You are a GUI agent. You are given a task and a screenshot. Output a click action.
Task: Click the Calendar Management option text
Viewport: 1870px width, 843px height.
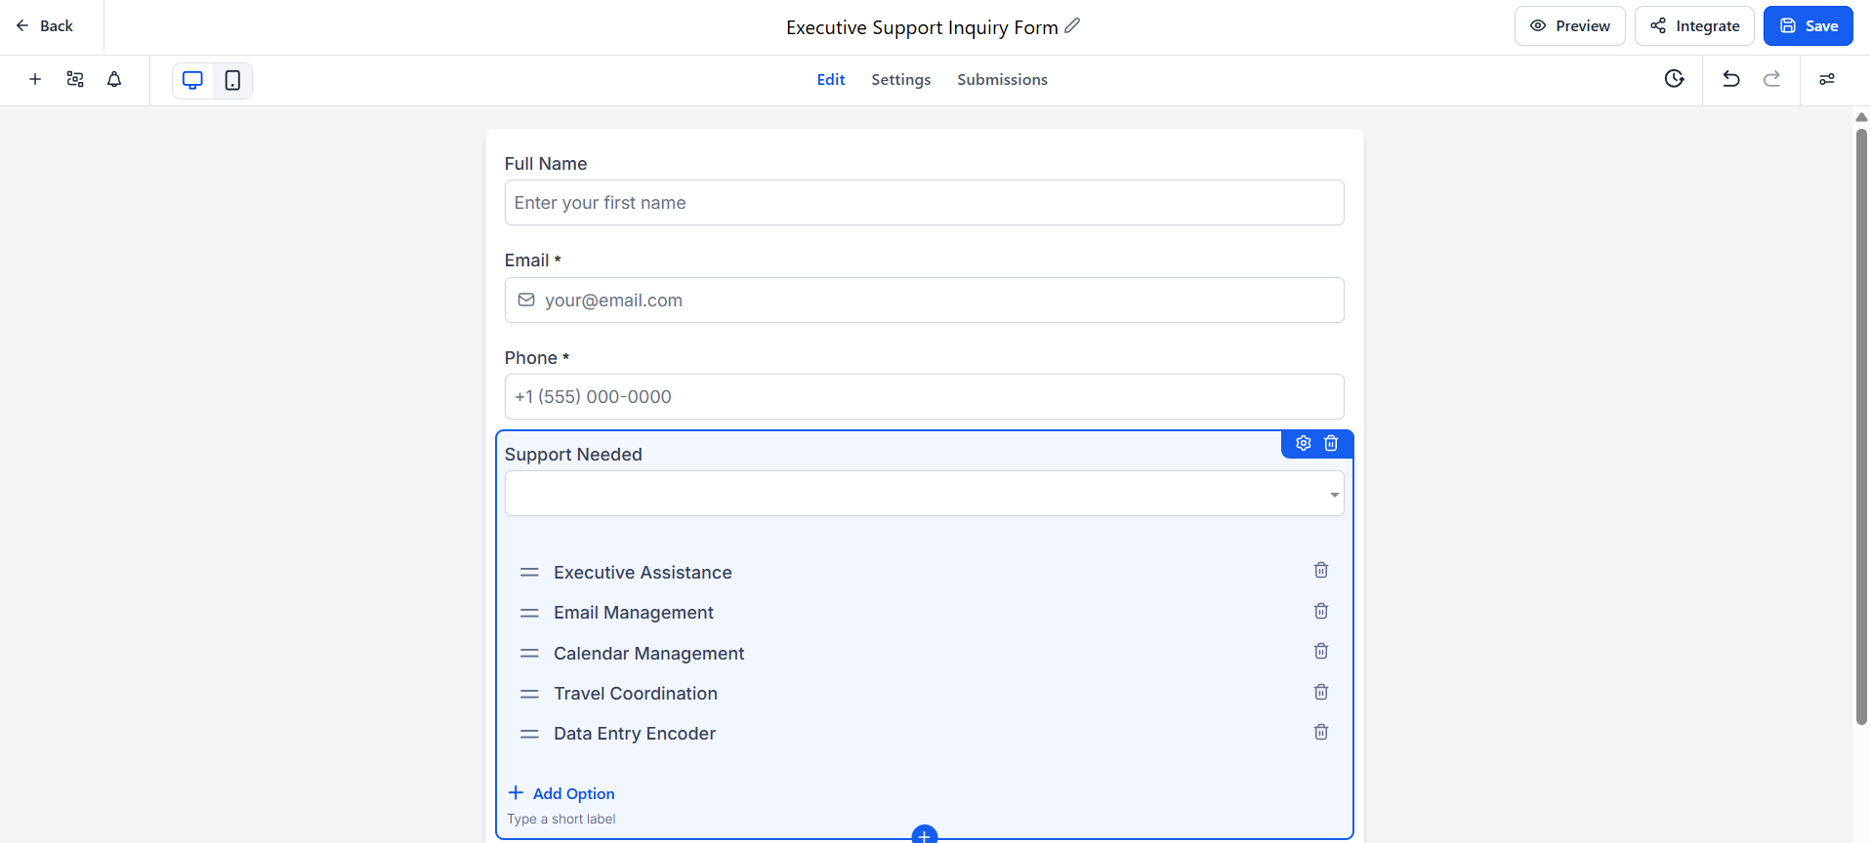[649, 654]
